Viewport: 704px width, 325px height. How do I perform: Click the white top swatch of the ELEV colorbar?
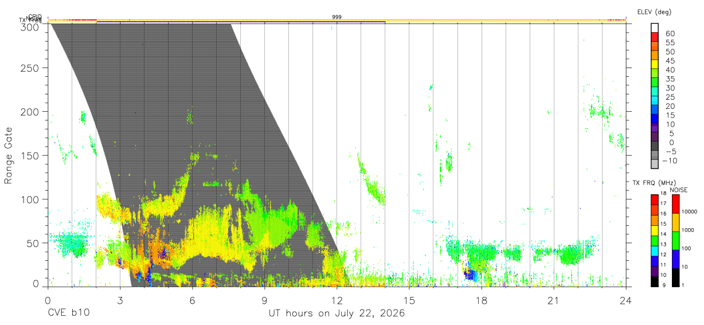655,28
